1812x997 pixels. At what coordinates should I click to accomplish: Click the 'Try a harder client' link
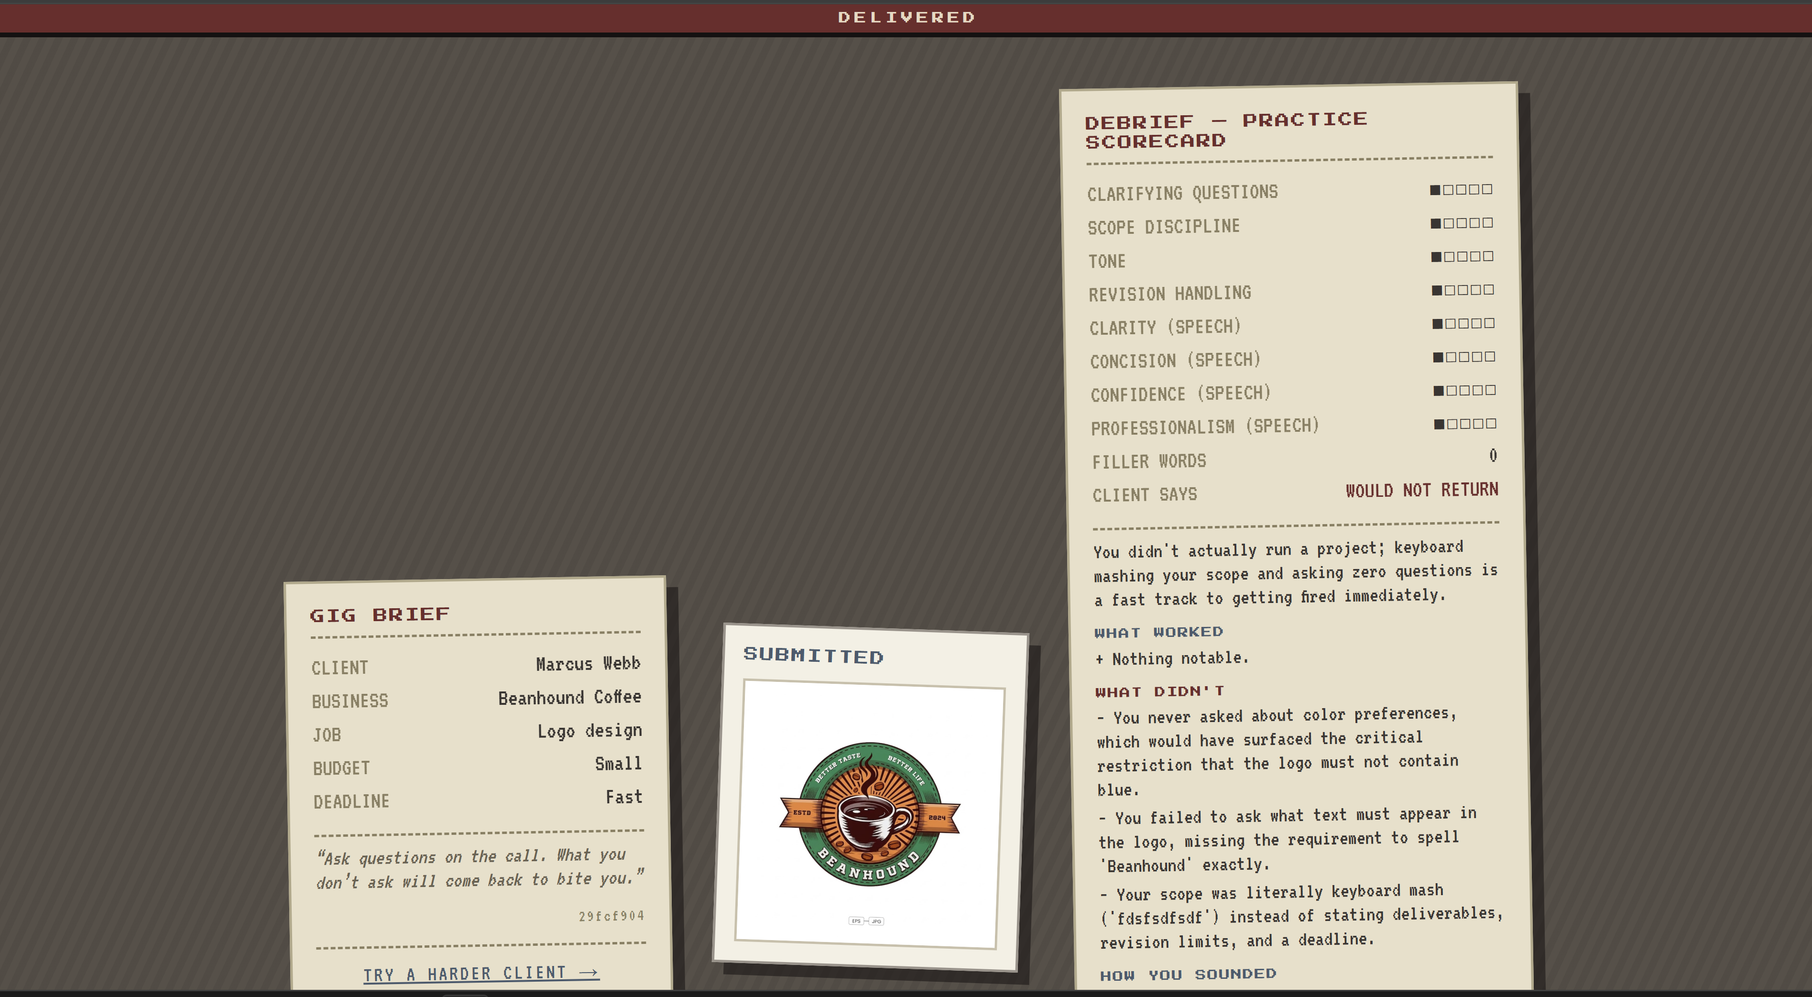481,974
